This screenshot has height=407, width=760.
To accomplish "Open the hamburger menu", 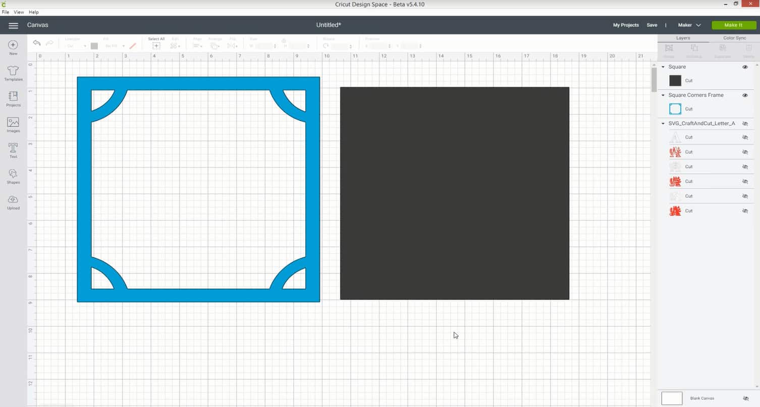I will click(13, 25).
